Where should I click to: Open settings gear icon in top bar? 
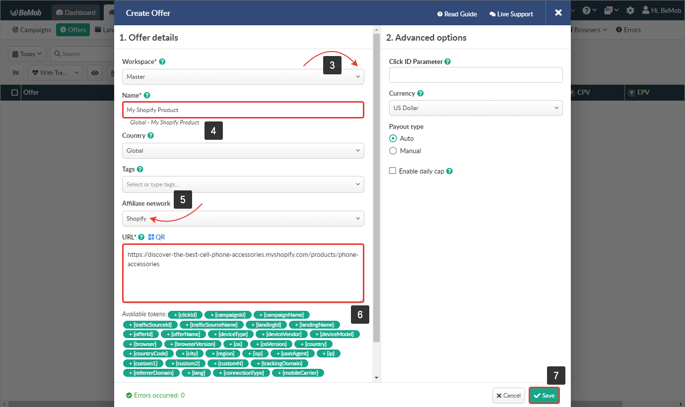(x=630, y=10)
